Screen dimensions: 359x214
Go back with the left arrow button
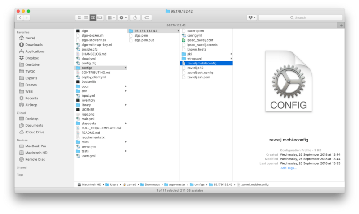[20, 17]
